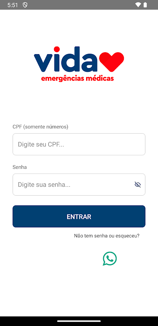The width and height of the screenshot is (158, 326).
Task: Click the "emergências médicas" tagline
Action: click(x=78, y=79)
